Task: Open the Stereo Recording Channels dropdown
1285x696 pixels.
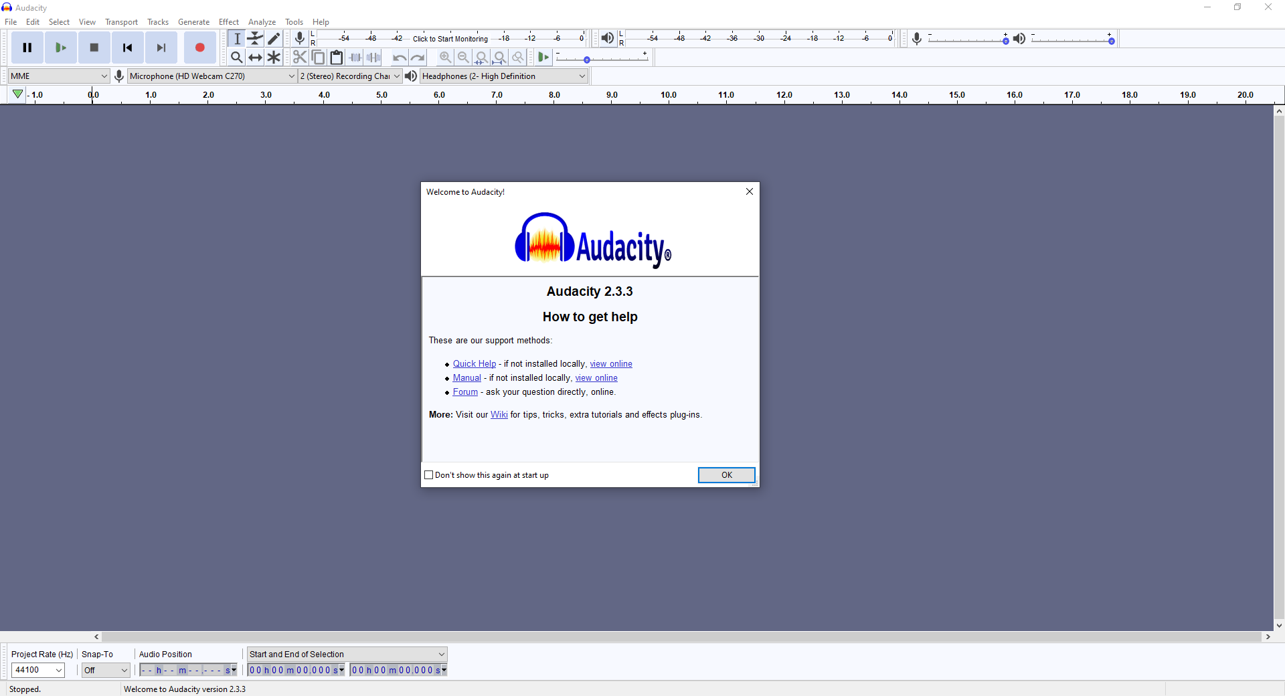Action: pyautogui.click(x=350, y=76)
